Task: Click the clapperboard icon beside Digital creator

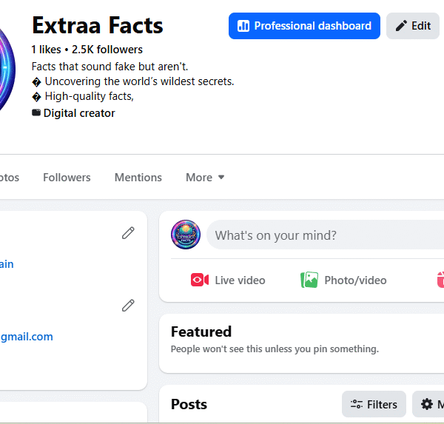Action: point(36,112)
